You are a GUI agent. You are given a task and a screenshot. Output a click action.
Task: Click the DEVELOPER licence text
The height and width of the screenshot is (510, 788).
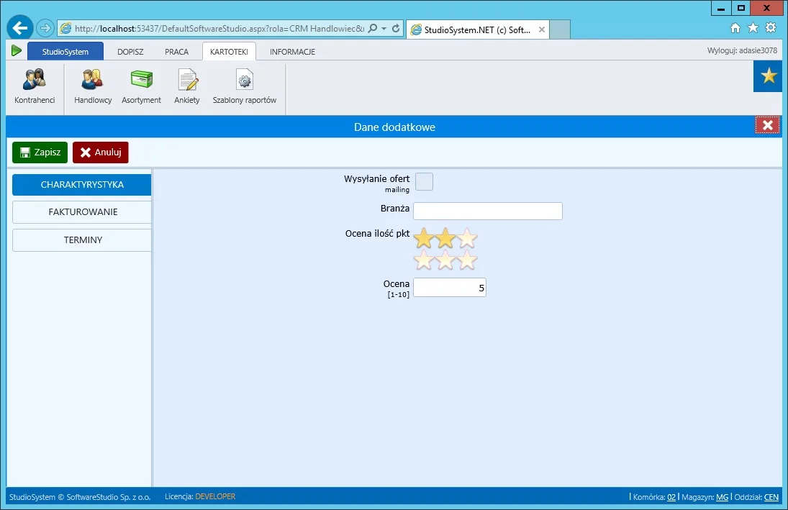coord(215,496)
